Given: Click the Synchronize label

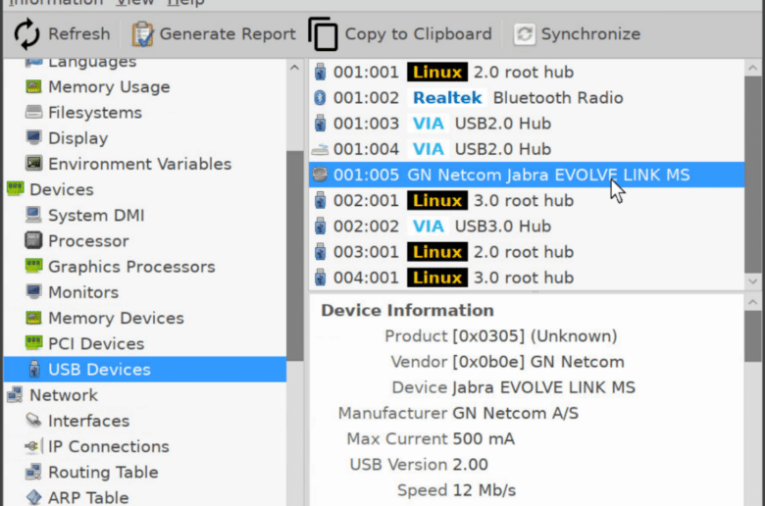Looking at the screenshot, I should (590, 34).
